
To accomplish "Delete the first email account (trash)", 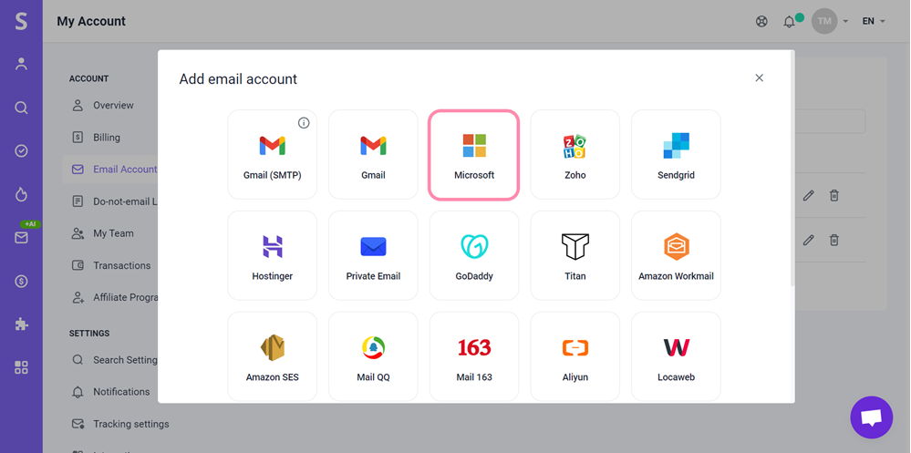I will [x=833, y=196].
